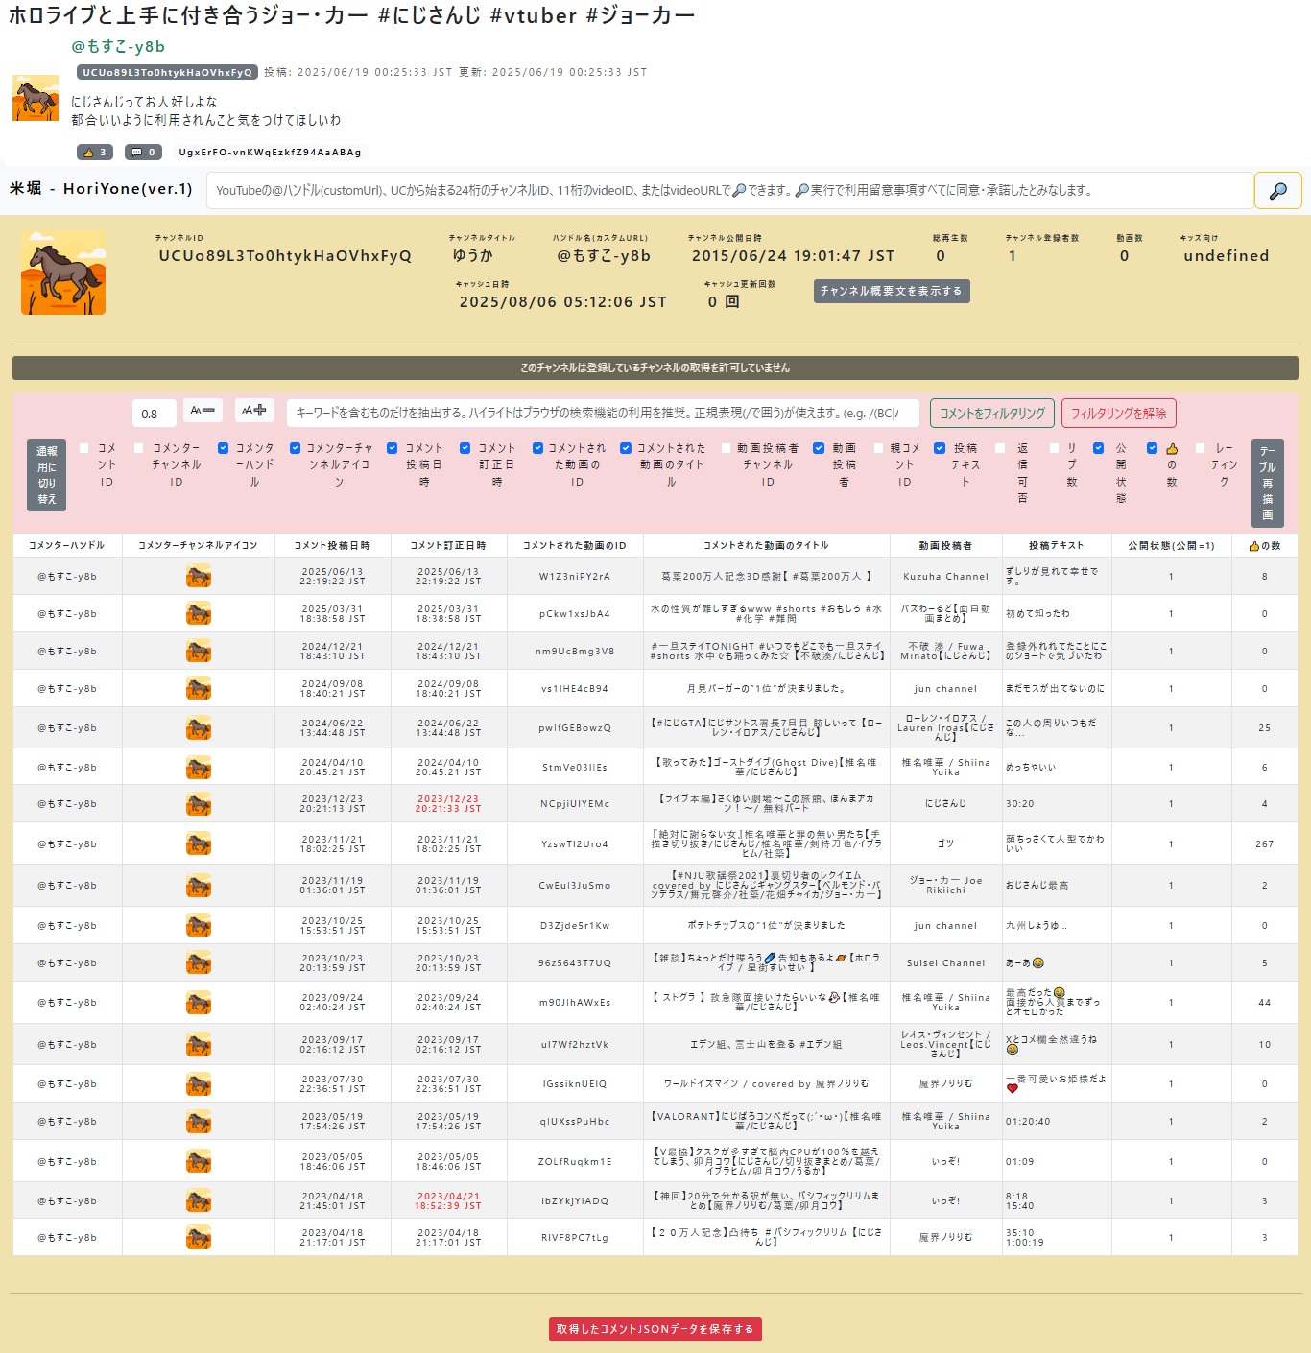Viewport: 1311px width, 1353px height.
Task: Click commenter icon in 2025/06/13 row
Action: pos(199,576)
